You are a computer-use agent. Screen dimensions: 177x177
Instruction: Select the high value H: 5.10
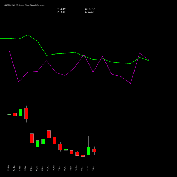90,9
